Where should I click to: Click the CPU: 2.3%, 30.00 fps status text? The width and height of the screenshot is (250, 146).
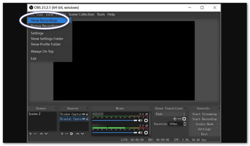(x=190, y=140)
